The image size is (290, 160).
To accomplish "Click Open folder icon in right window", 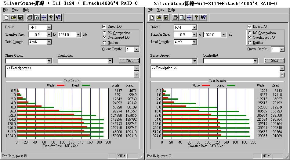I will coord(159,18).
